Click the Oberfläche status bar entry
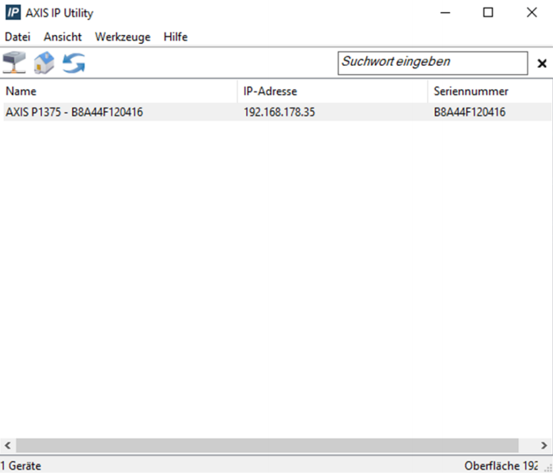Screen dimensions: 553x473 tap(501, 466)
